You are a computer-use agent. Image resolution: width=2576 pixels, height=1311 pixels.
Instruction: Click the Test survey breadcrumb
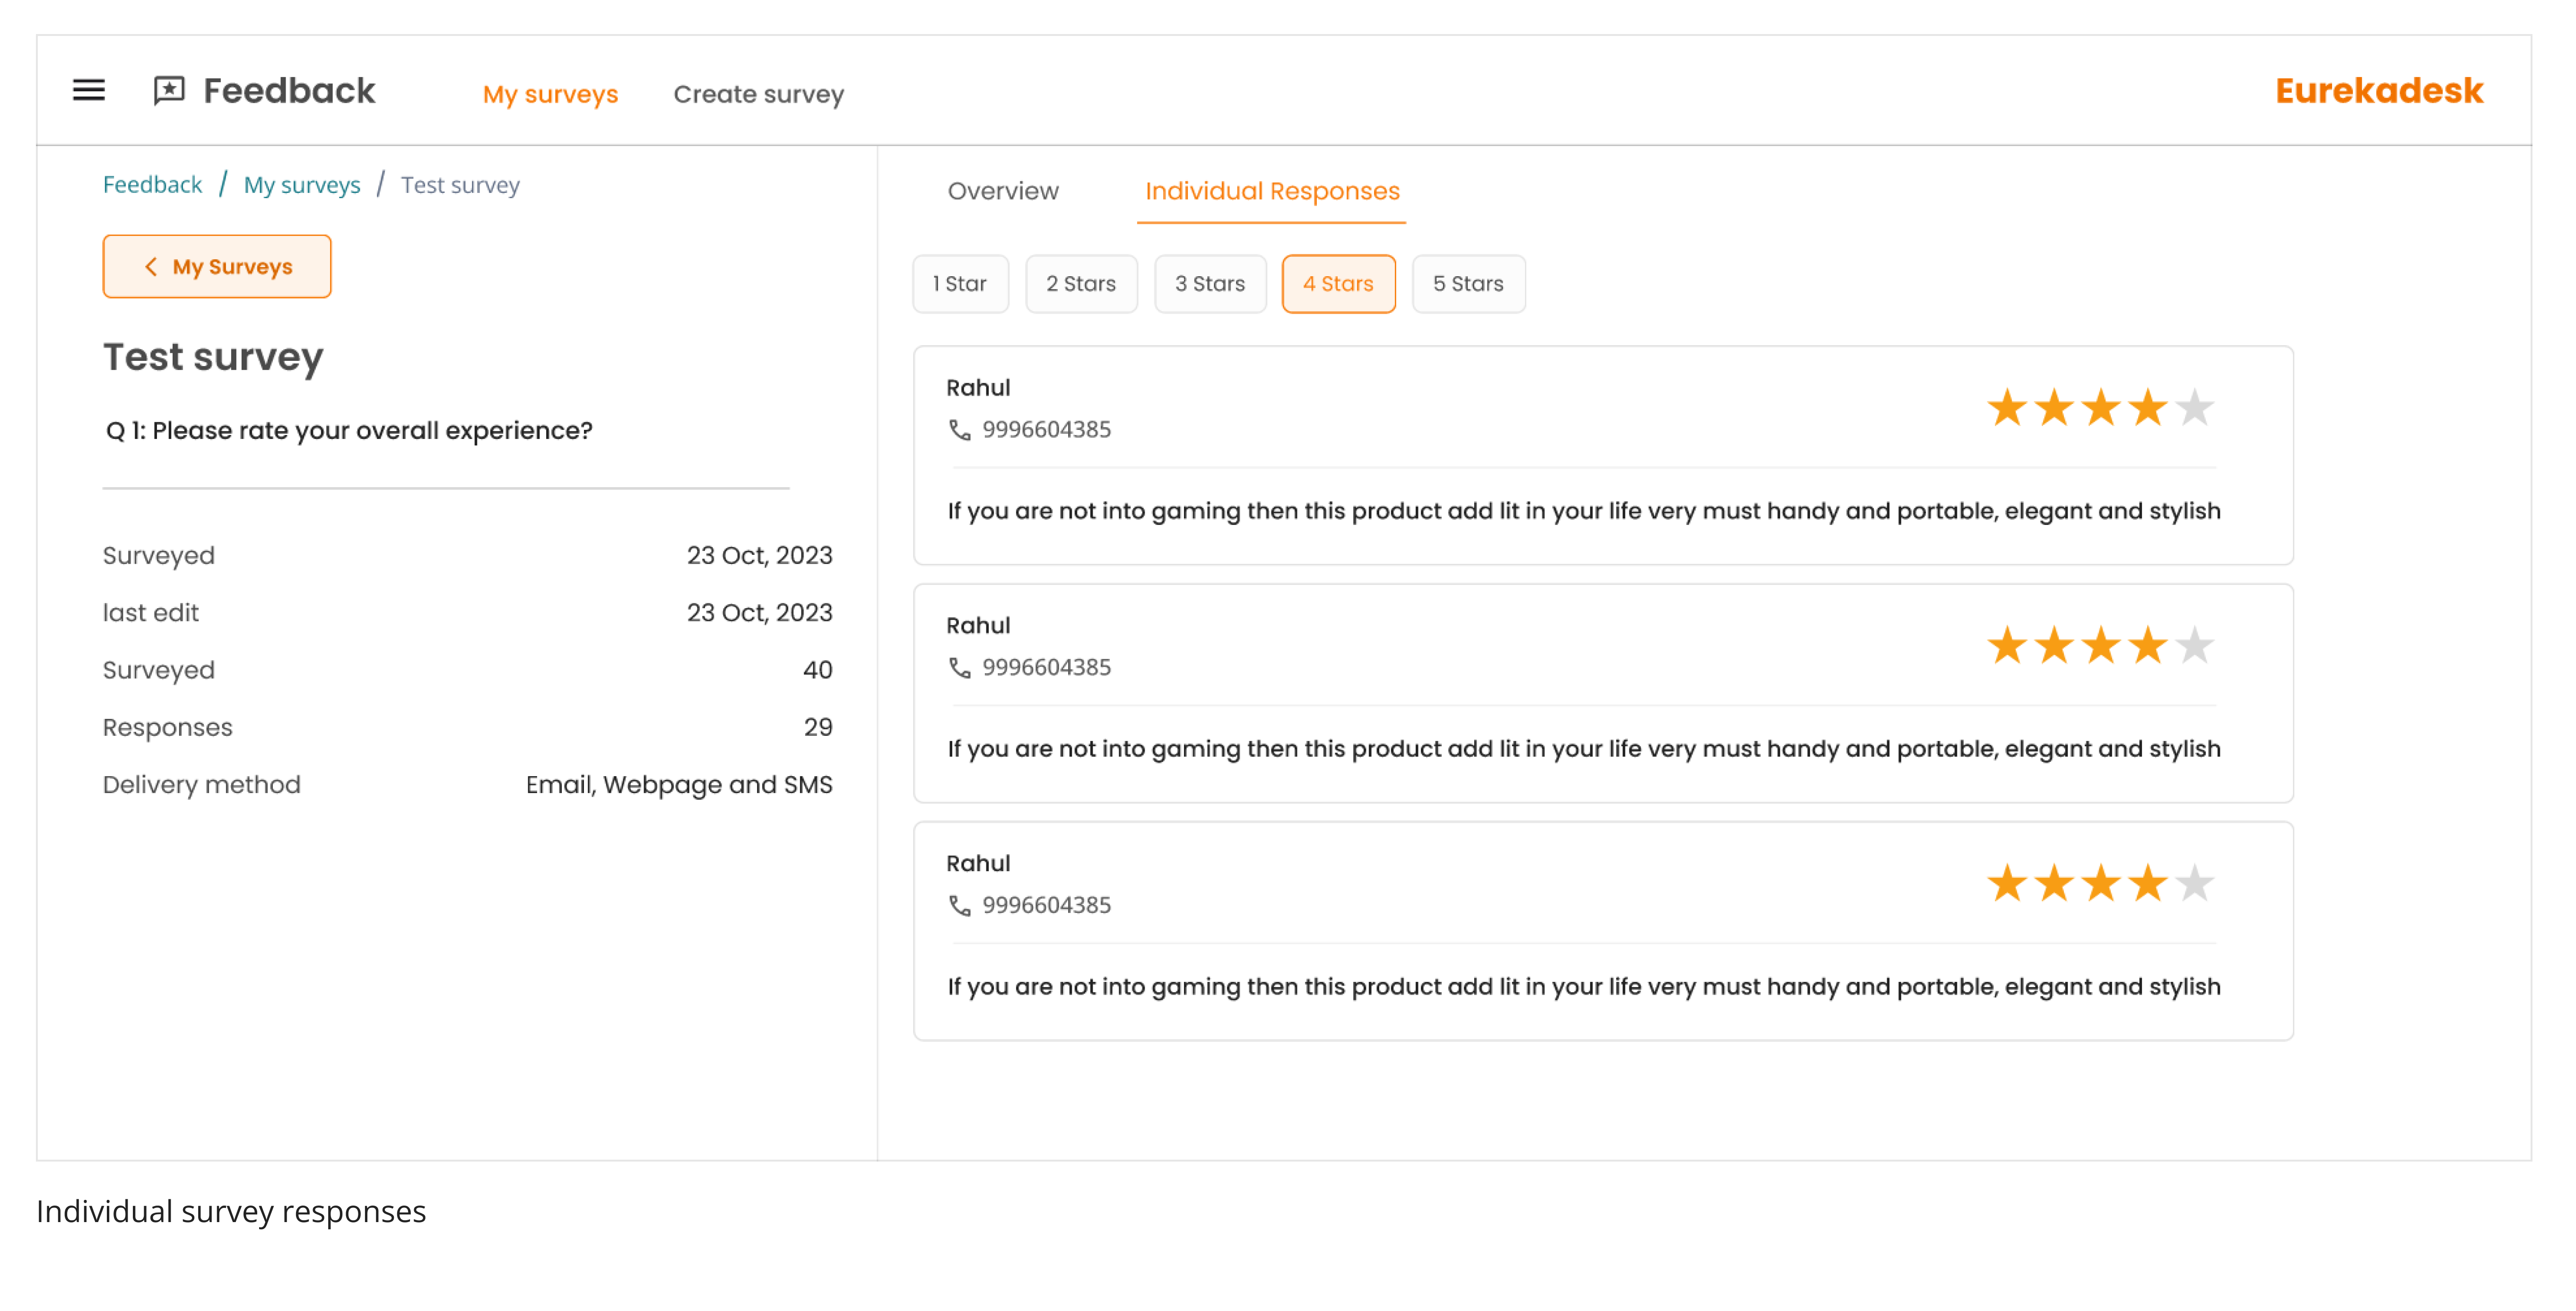(x=460, y=185)
